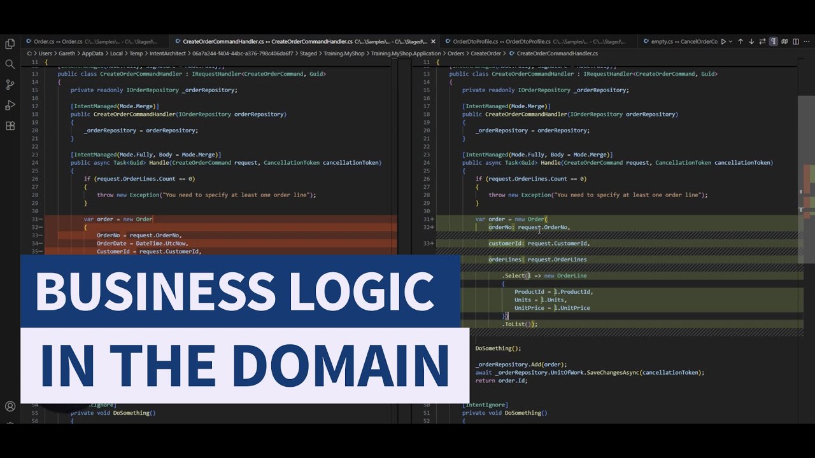Open the Extensions view
This screenshot has width=815, height=458.
click(10, 126)
